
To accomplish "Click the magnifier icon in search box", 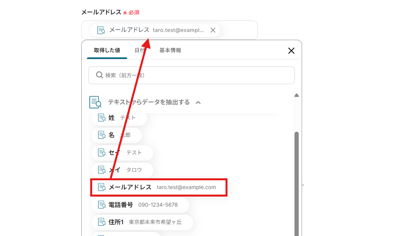I will click(x=100, y=75).
